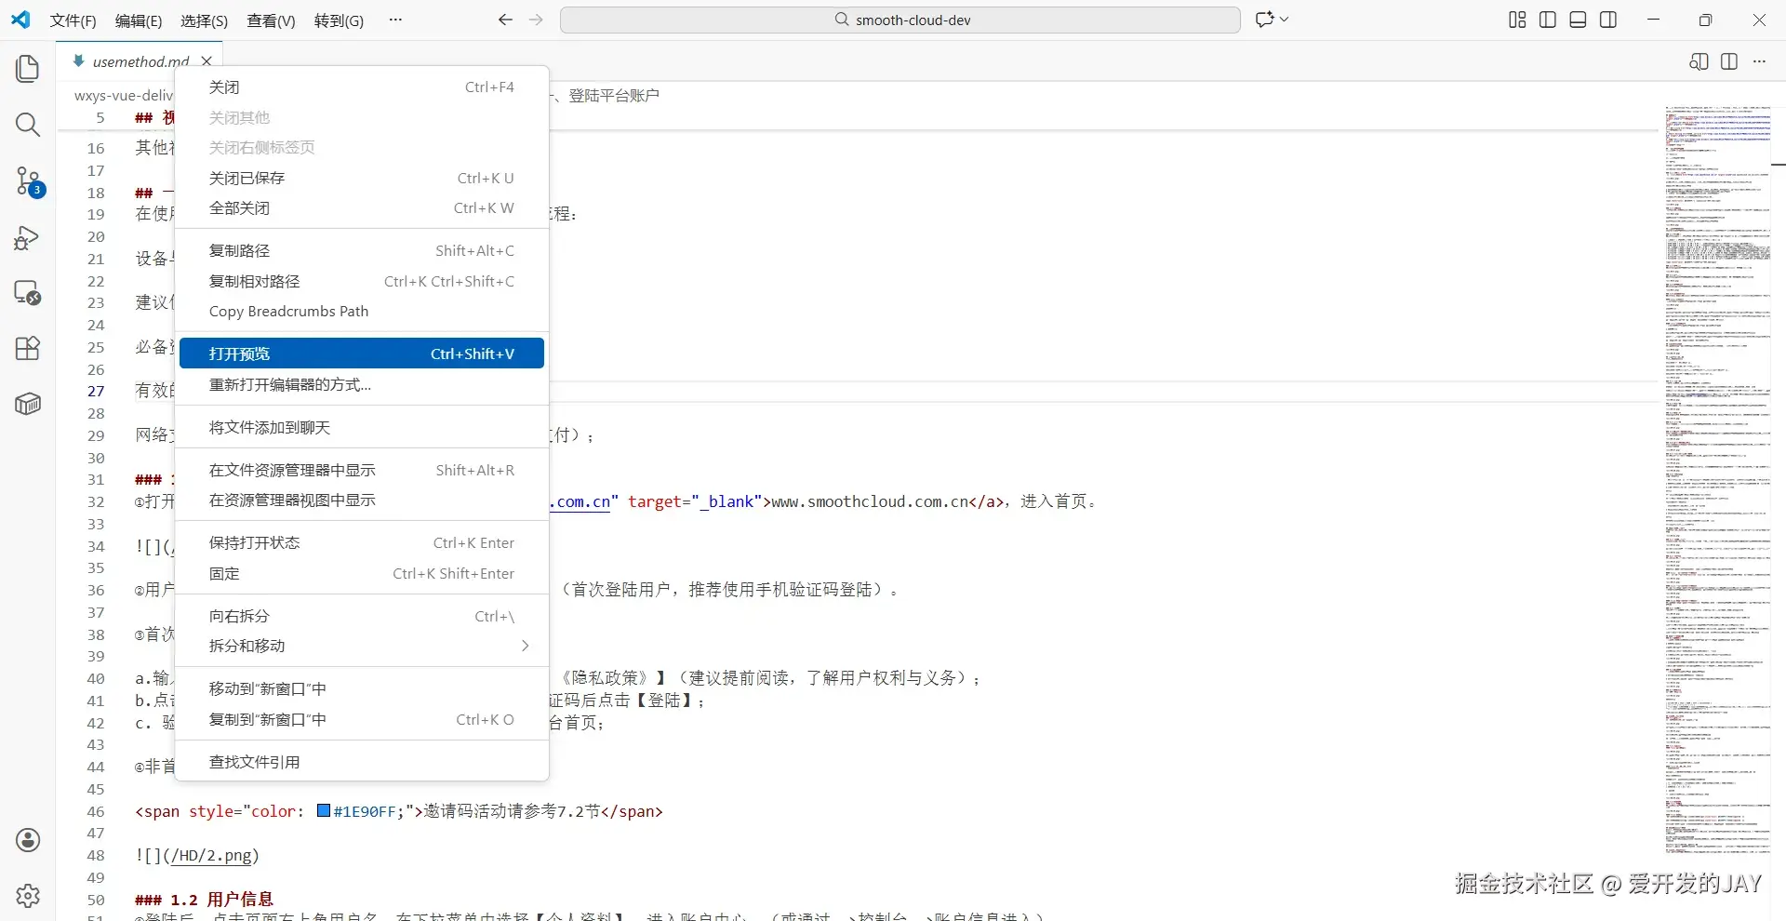
Task: Choose 重新打开编辑器的方式... menu entry
Action: coord(362,384)
